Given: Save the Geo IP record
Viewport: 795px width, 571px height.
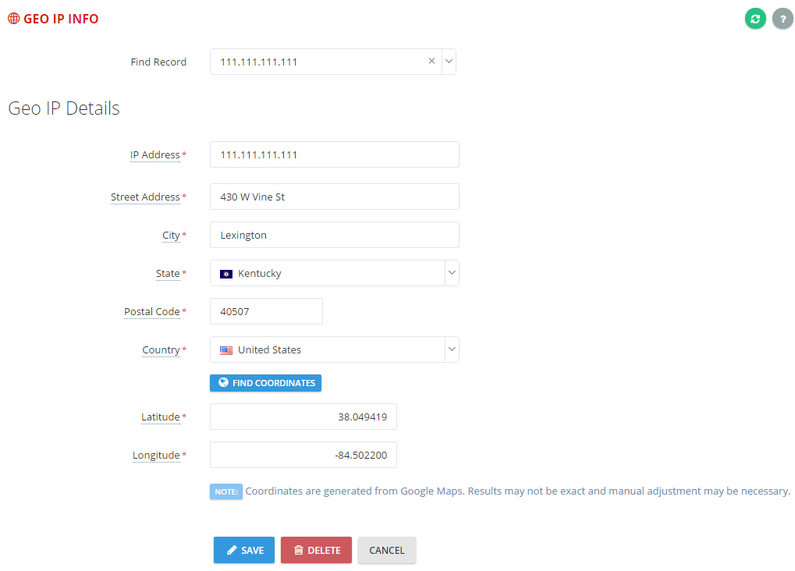Looking at the screenshot, I should [243, 550].
